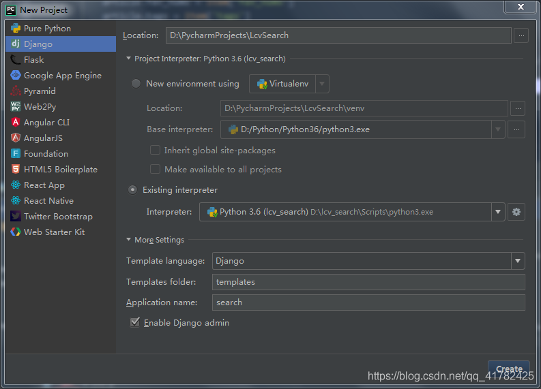Click the Create button

pyautogui.click(x=509, y=369)
